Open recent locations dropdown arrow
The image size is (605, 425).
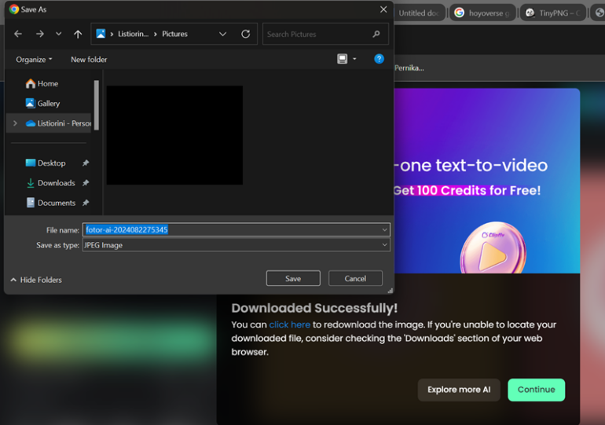[x=59, y=35]
